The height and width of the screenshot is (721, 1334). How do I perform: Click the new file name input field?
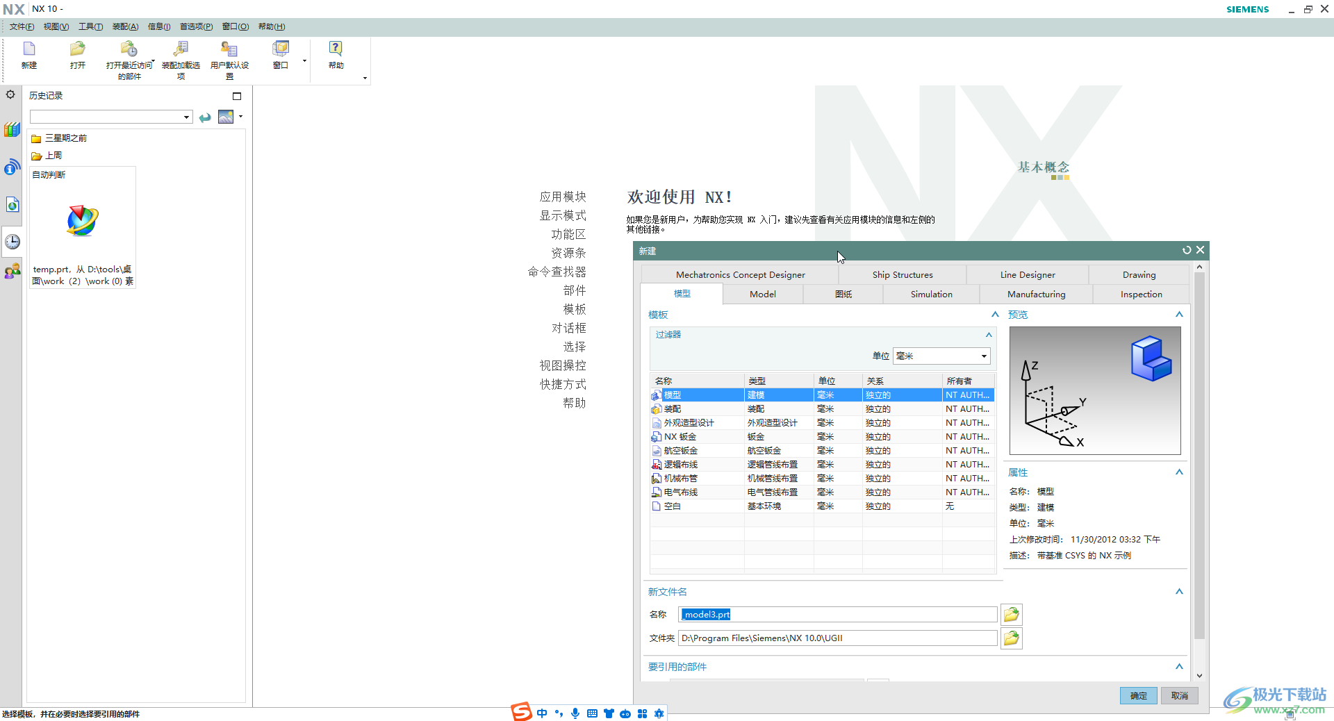(837, 615)
